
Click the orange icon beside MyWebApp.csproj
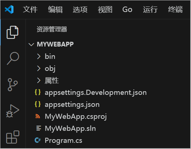coord(37,116)
